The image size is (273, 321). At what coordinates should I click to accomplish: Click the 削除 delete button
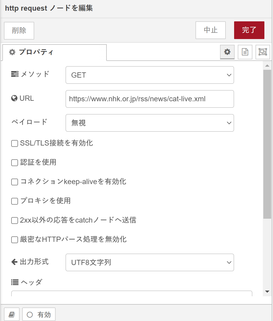(x=19, y=30)
